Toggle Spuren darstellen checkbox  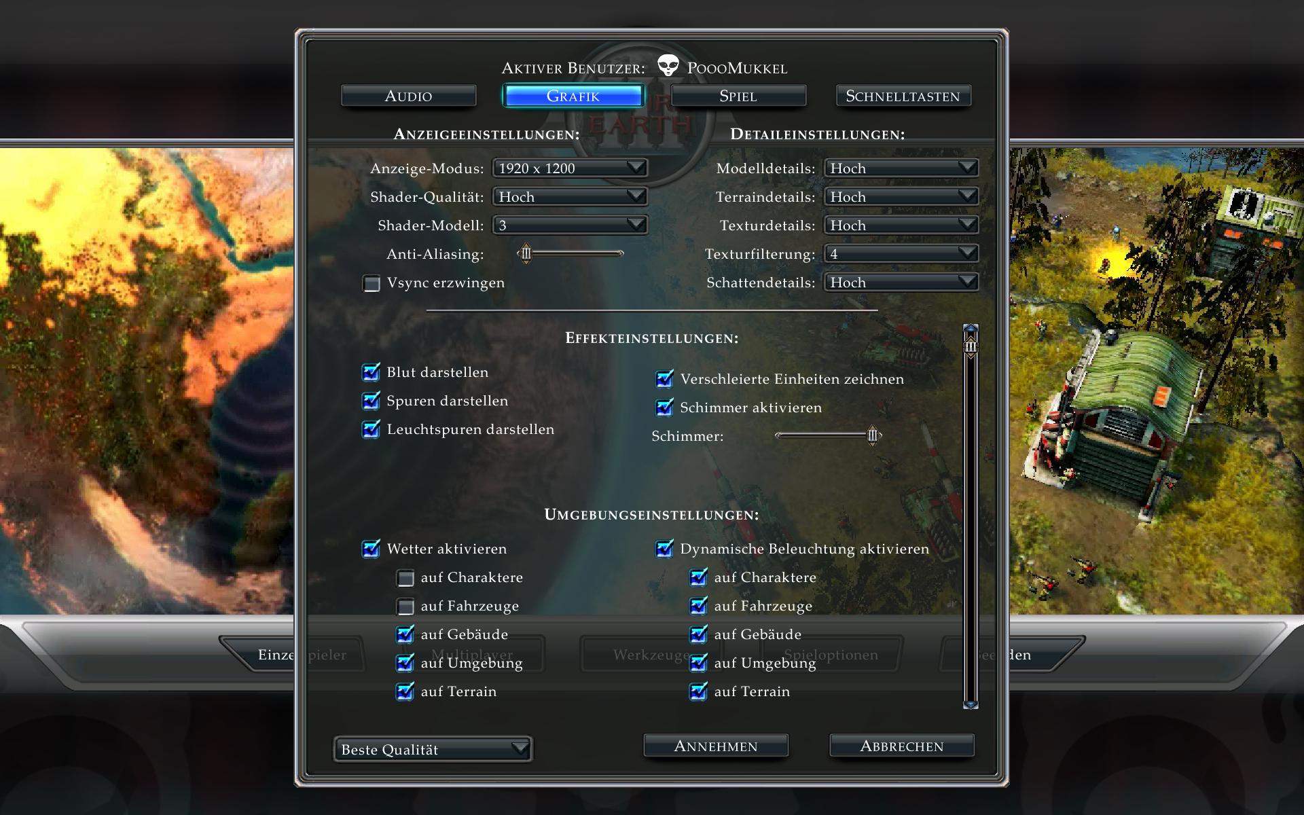click(372, 401)
